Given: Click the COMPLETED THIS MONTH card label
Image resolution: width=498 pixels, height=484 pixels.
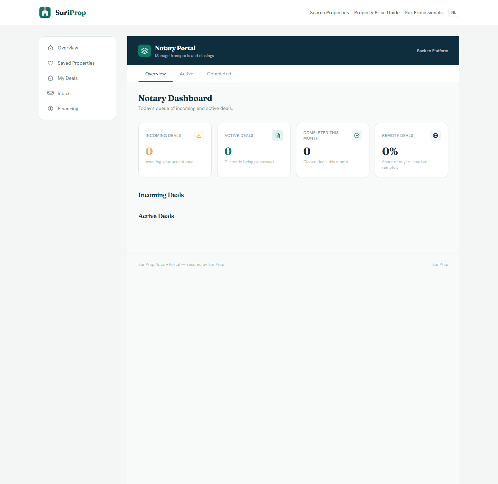Looking at the screenshot, I should coord(321,136).
